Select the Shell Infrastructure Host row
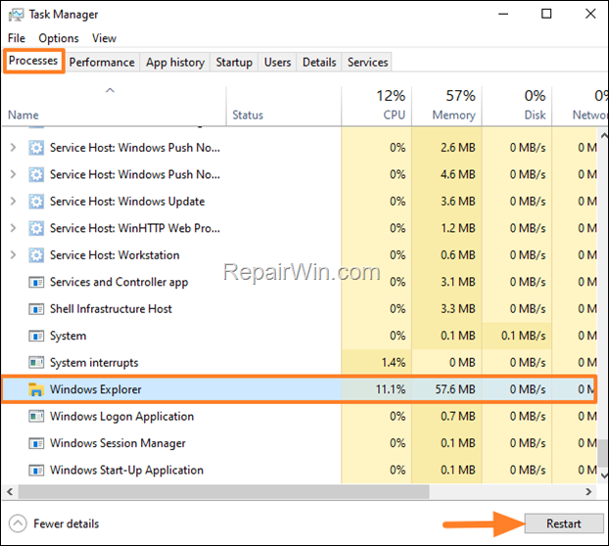The height and width of the screenshot is (546, 609). pos(299,309)
